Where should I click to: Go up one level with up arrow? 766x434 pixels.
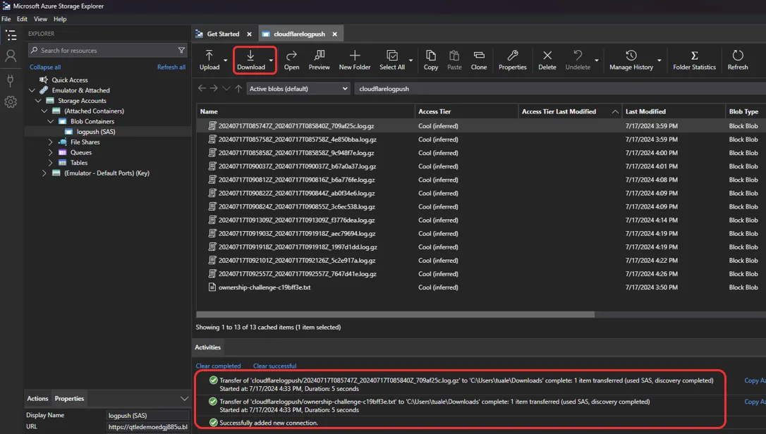coord(238,88)
